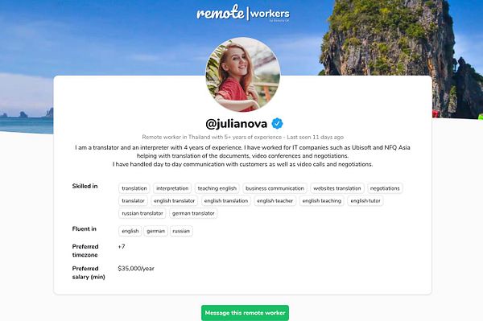
Task: Click the english teacher tag
Action: pos(275,200)
